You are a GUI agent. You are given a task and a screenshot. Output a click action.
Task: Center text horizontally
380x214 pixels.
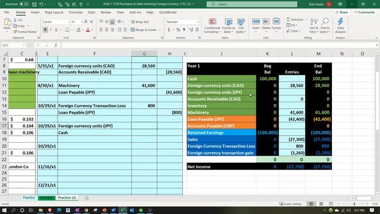[x=107, y=30]
